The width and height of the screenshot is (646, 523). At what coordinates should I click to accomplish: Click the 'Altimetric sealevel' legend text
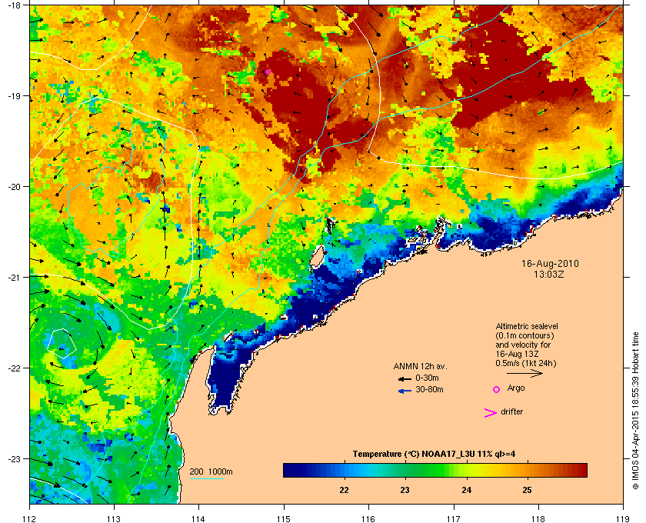point(527,326)
